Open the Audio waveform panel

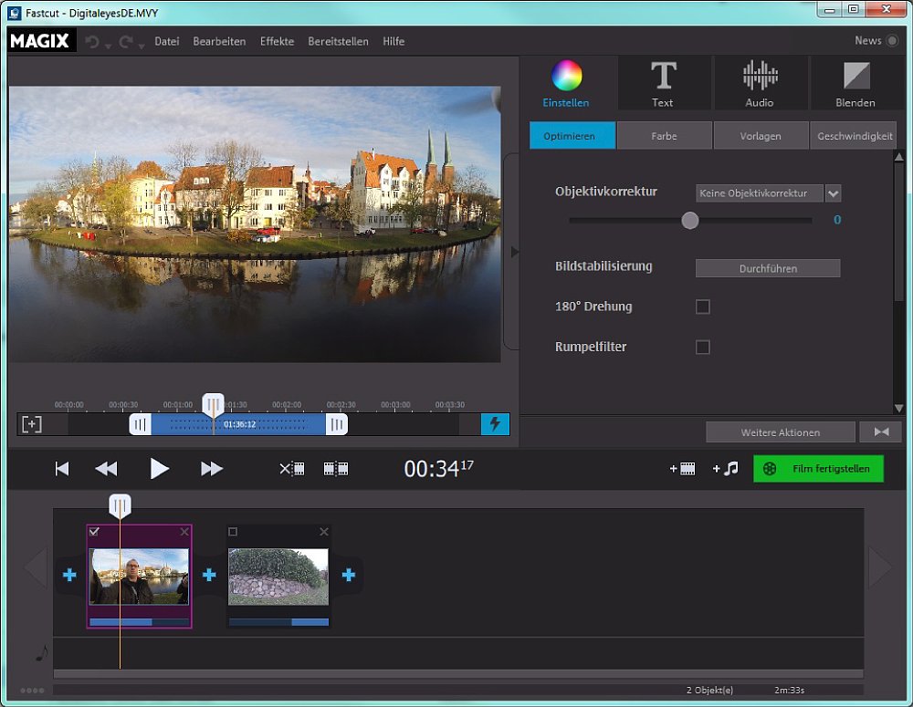click(x=759, y=82)
